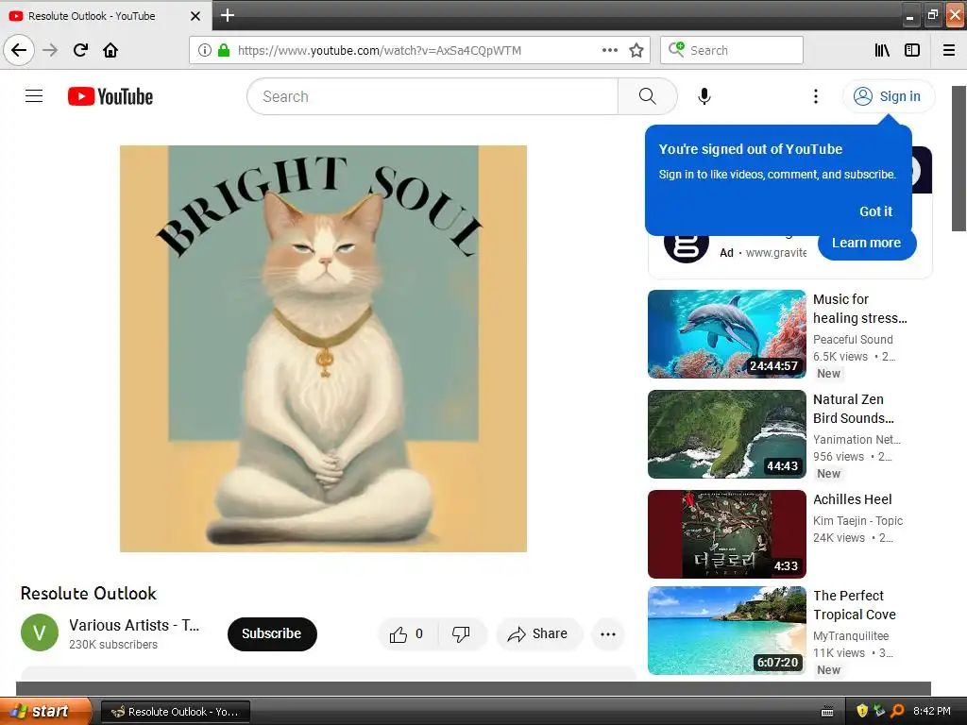Click the on-screen keyboard tray icon

(x=827, y=712)
